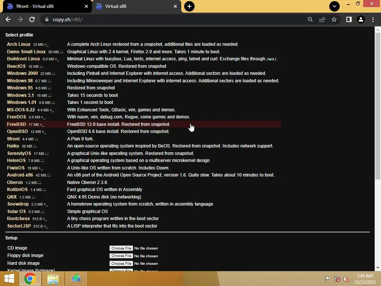View site info lock icon
The image size is (381, 286).
pos(47,19)
